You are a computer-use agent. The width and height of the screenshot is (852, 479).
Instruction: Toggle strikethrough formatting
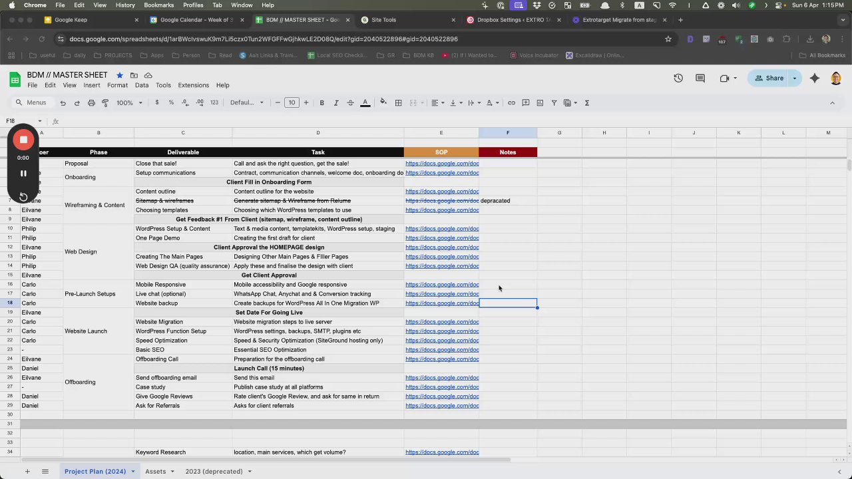[x=350, y=103]
